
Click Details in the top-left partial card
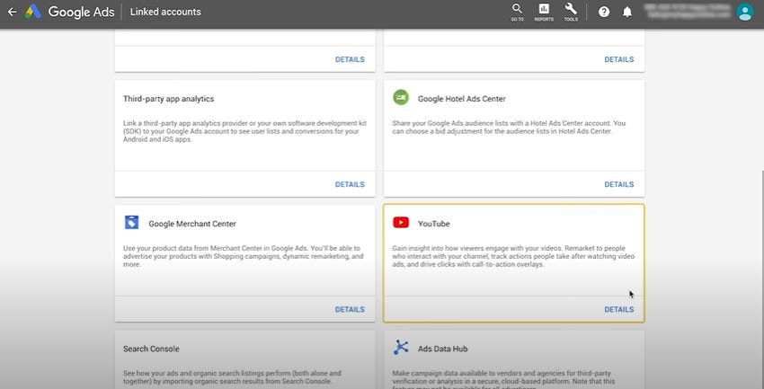pyautogui.click(x=350, y=59)
